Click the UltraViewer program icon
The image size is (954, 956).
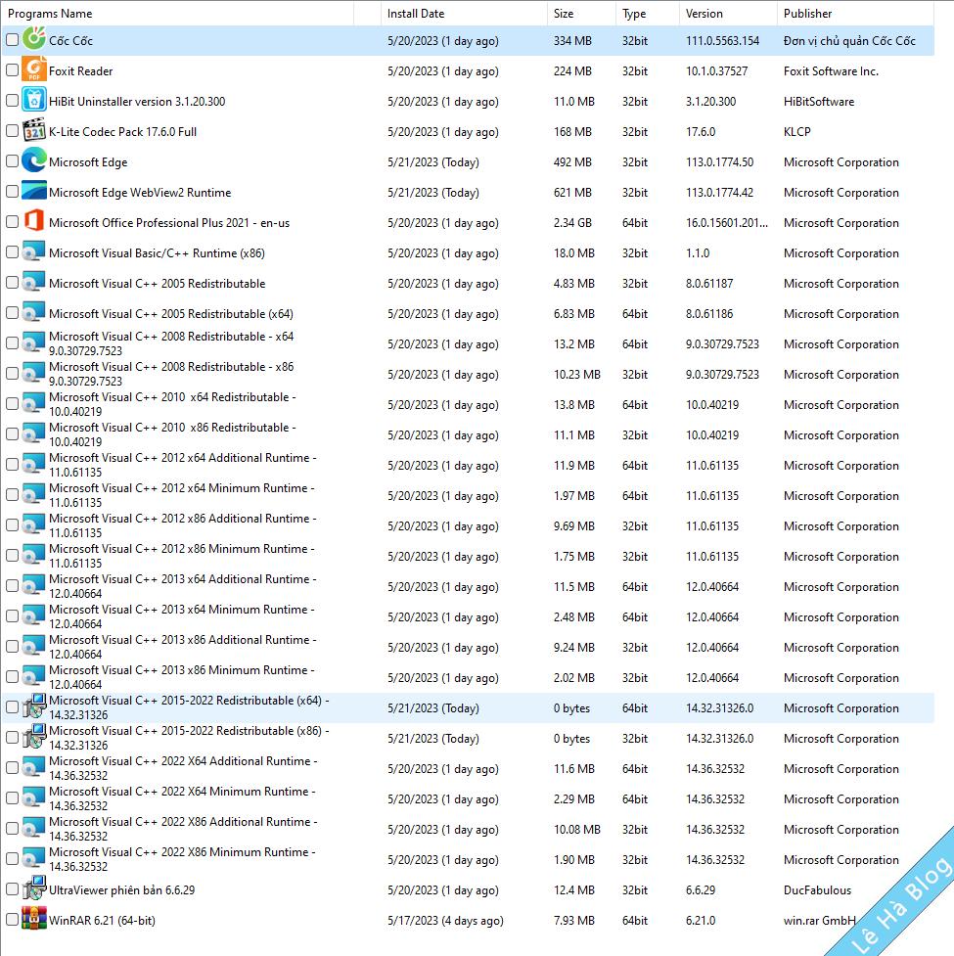coord(34,888)
